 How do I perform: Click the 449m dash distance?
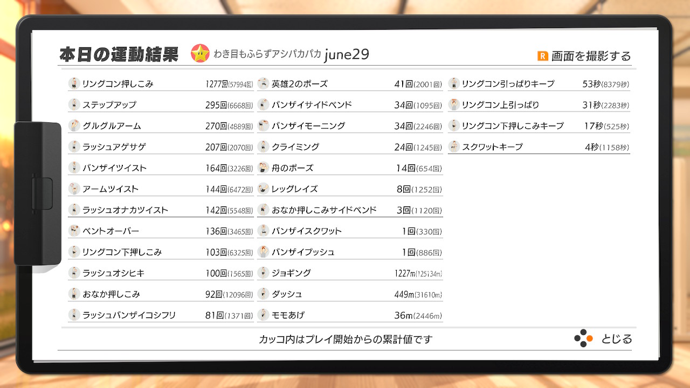(403, 294)
